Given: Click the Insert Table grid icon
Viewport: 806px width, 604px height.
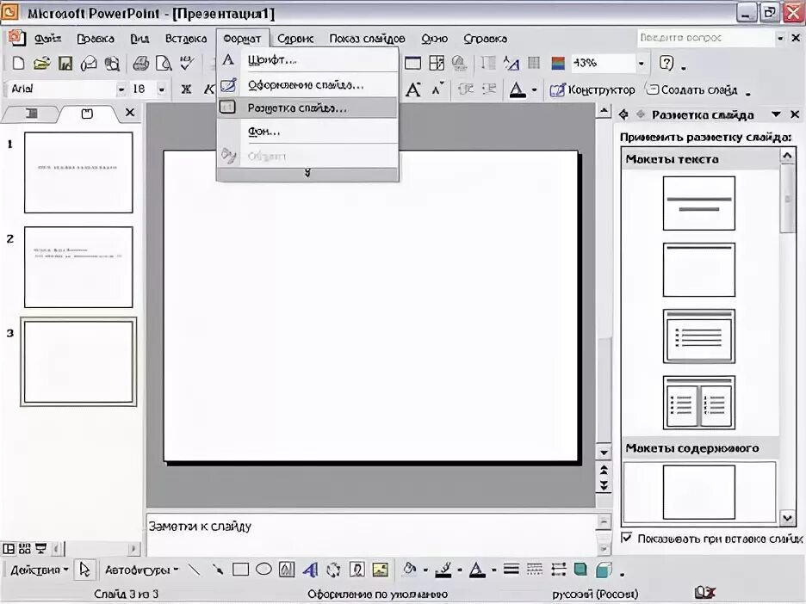Looking at the screenshot, I should [437, 63].
